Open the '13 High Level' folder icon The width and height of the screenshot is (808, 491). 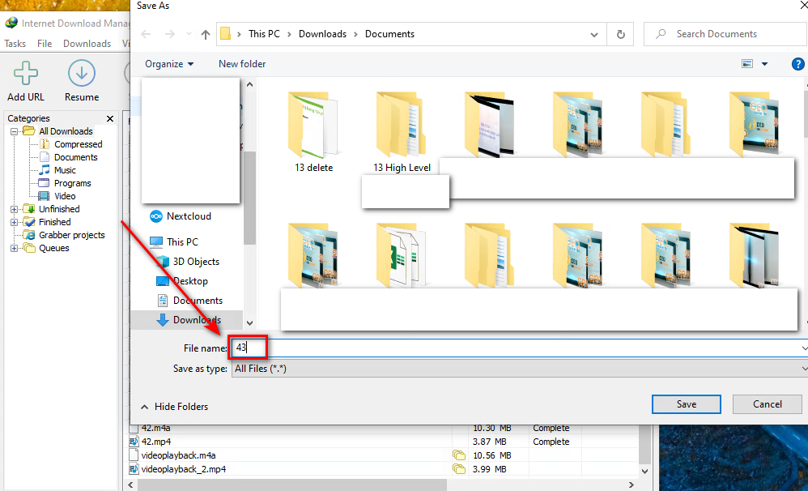[402, 123]
